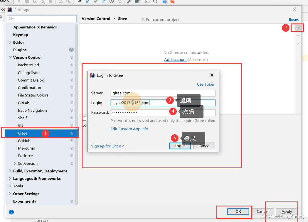
Task: Click into the Login email field
Action: point(163,103)
